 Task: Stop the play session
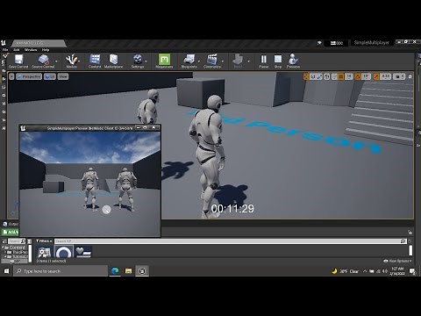278,61
